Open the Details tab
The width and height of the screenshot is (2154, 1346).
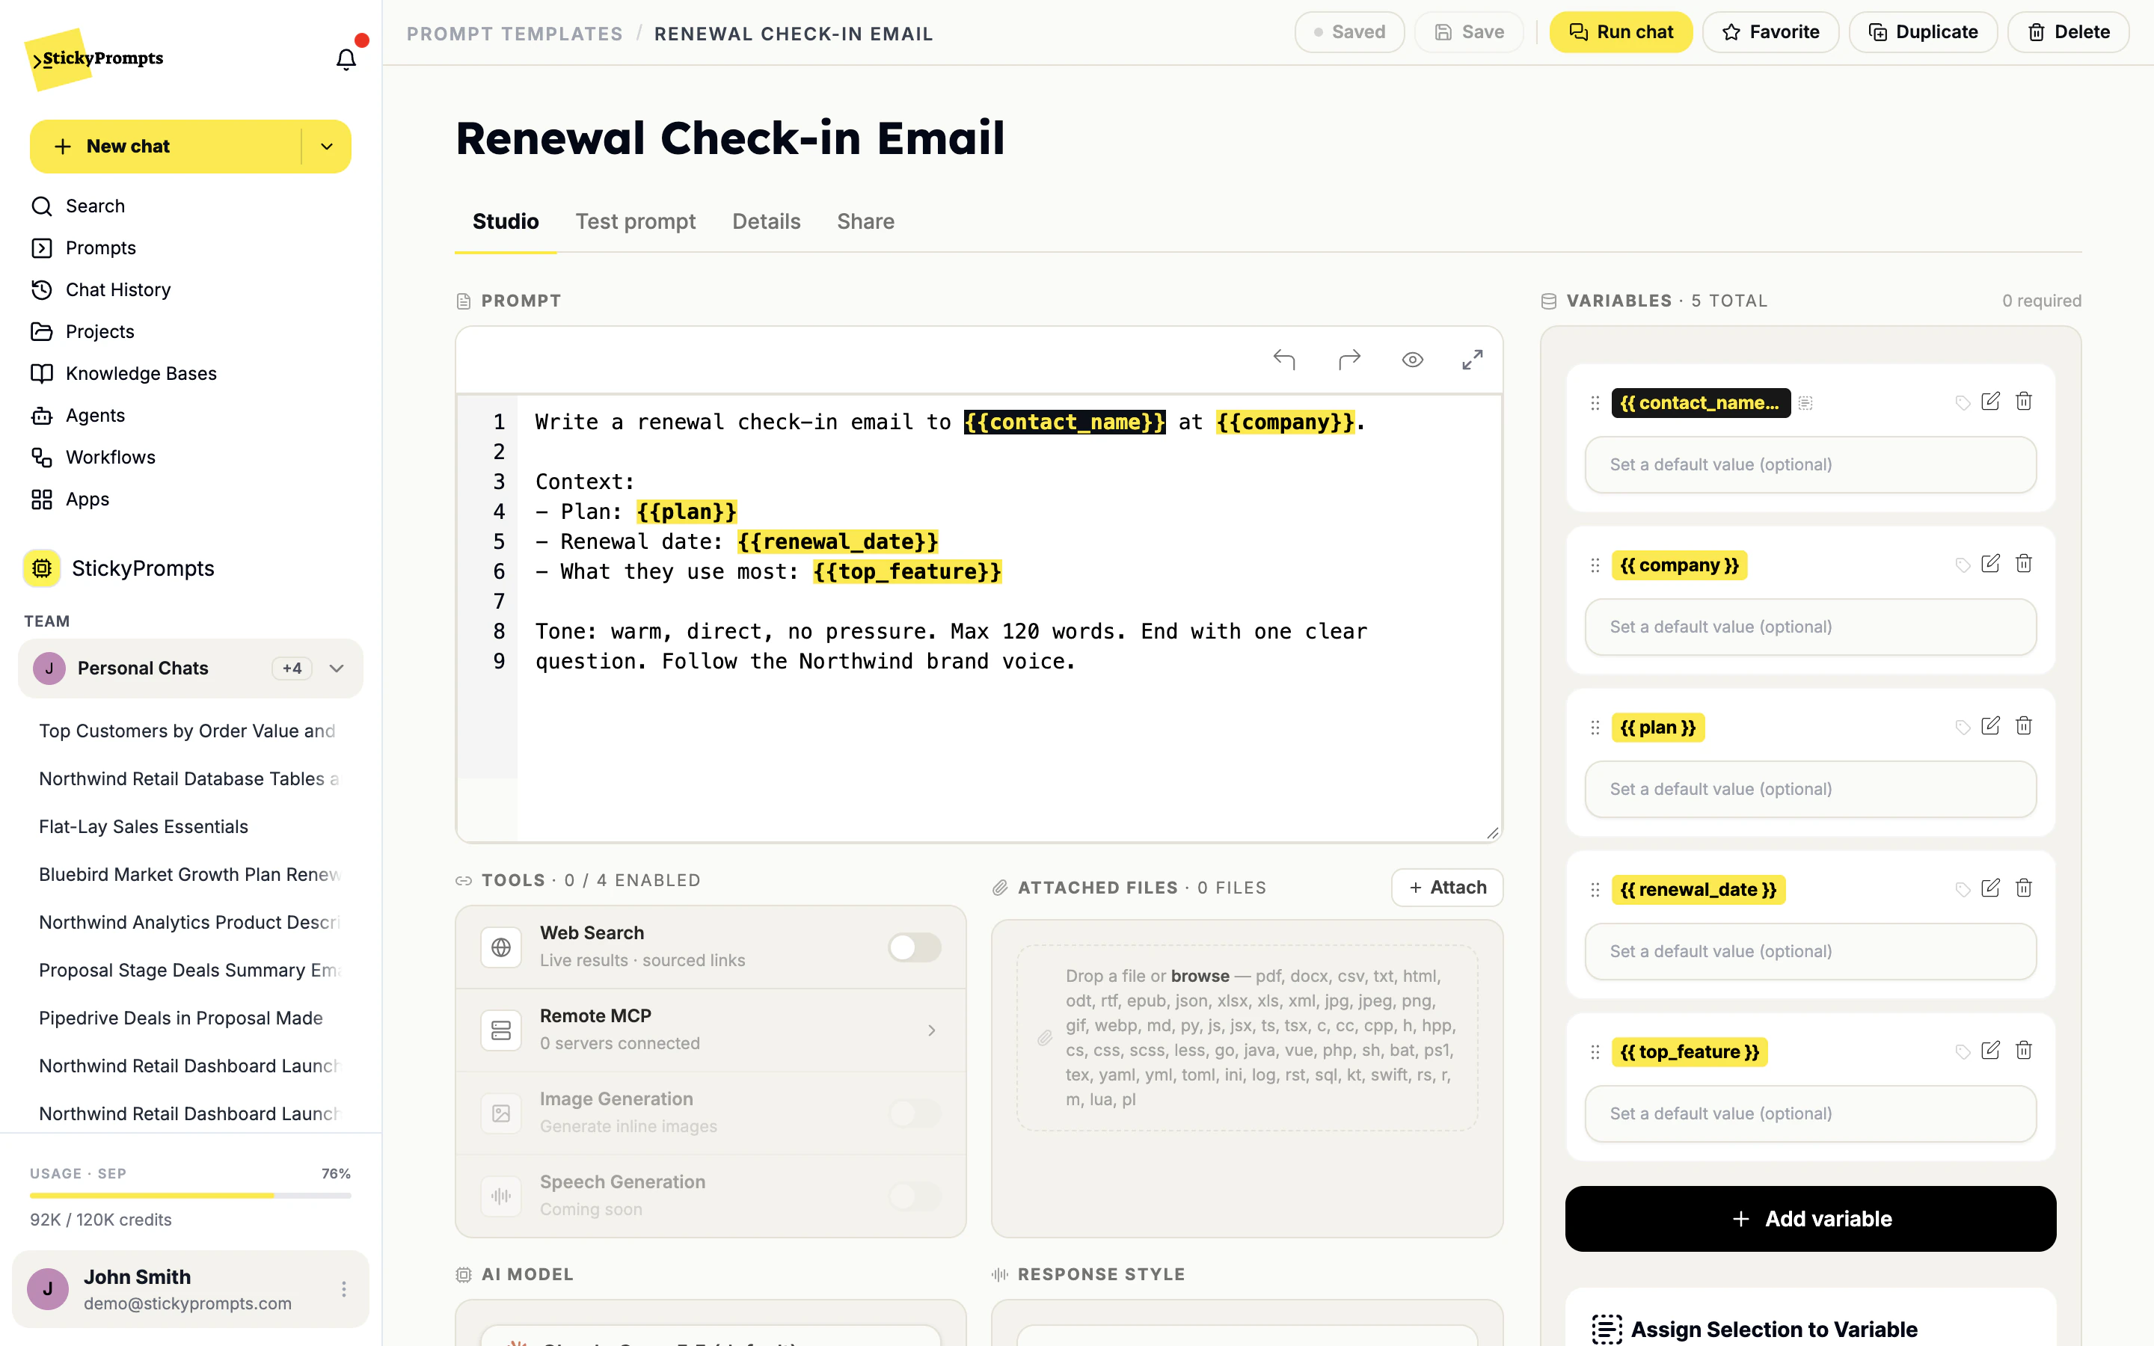(x=767, y=221)
